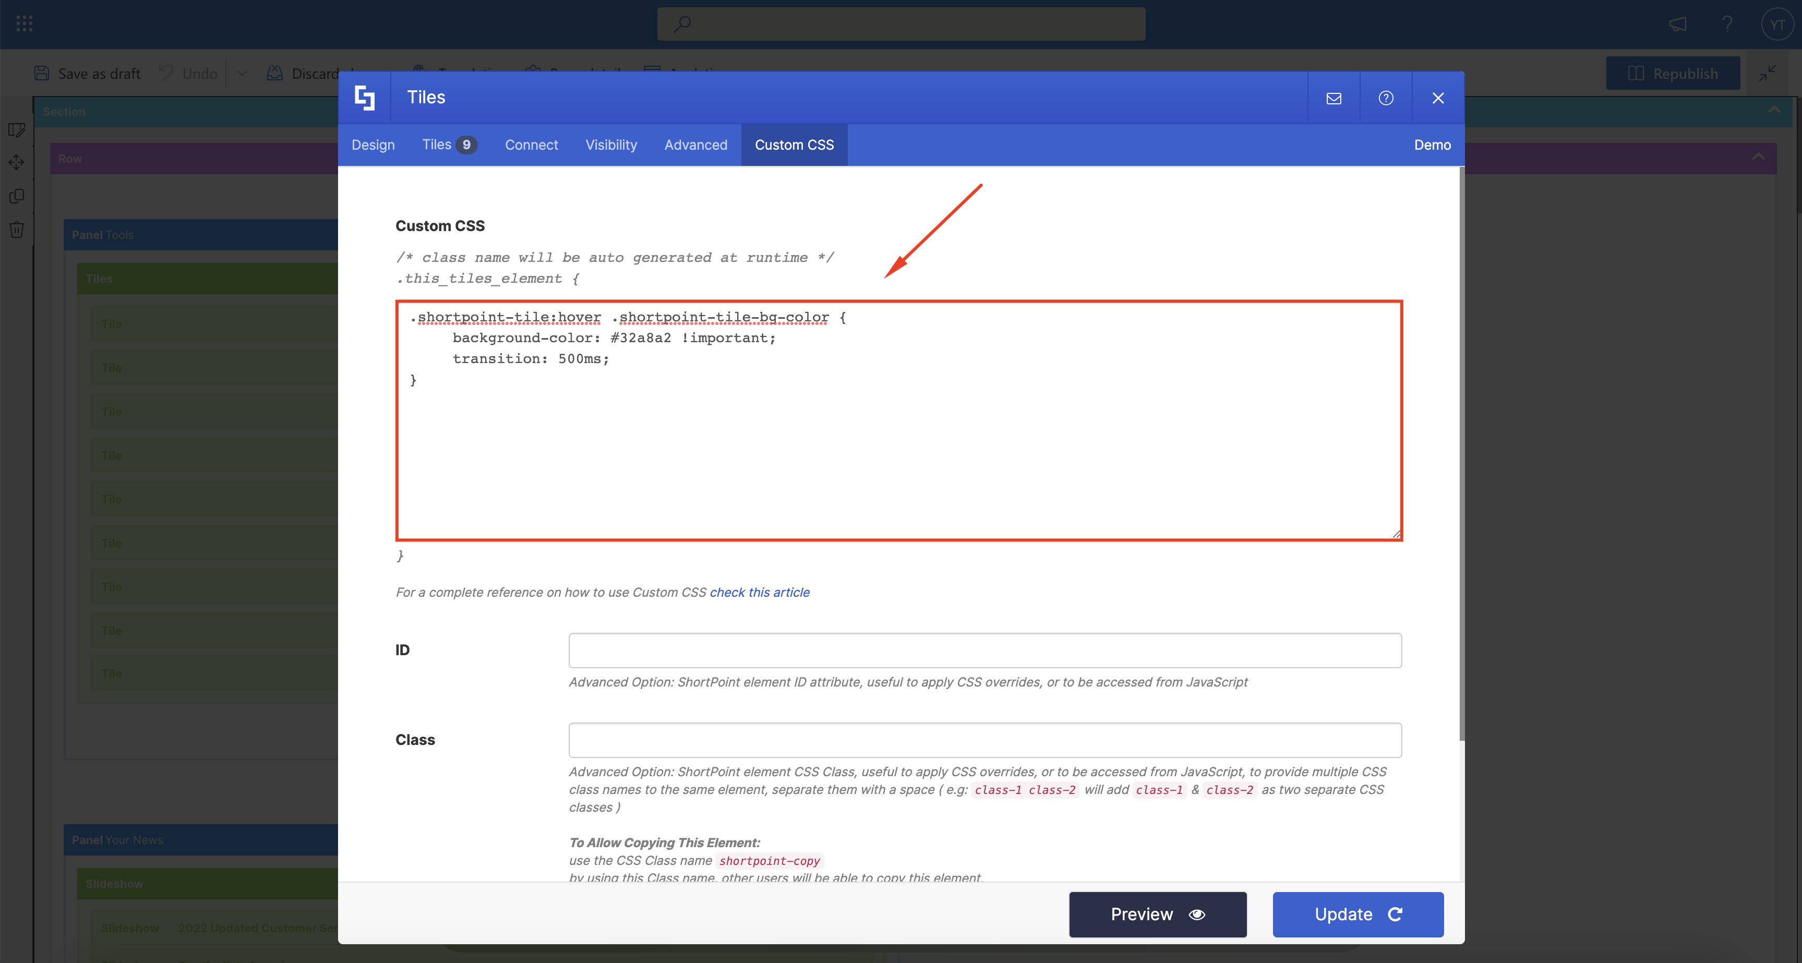This screenshot has height=963, width=1802.
Task: Open the Advanced tab
Action: (695, 145)
